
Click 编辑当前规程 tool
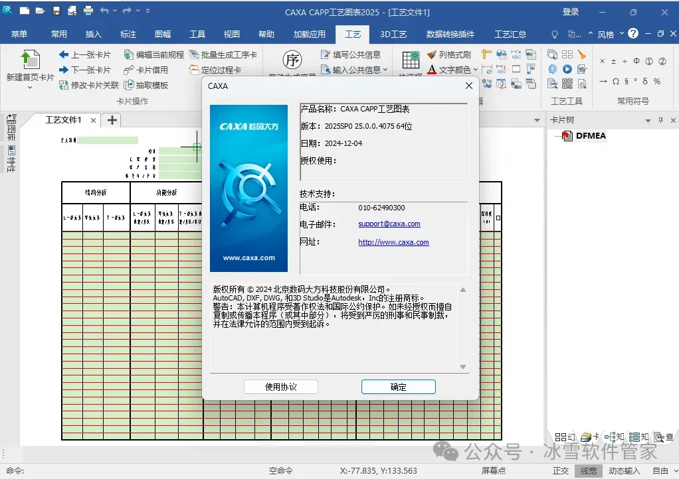[153, 55]
